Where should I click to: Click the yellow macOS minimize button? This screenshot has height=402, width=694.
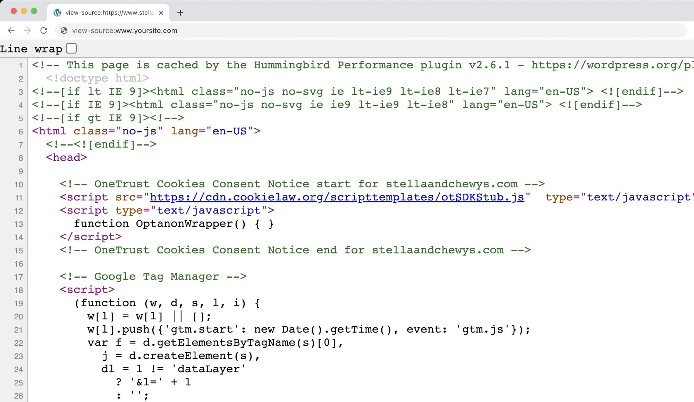click(x=24, y=11)
